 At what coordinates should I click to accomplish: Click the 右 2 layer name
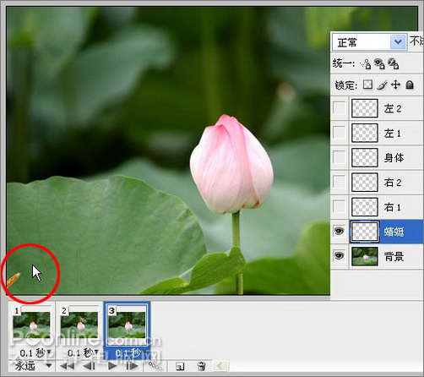click(x=393, y=183)
